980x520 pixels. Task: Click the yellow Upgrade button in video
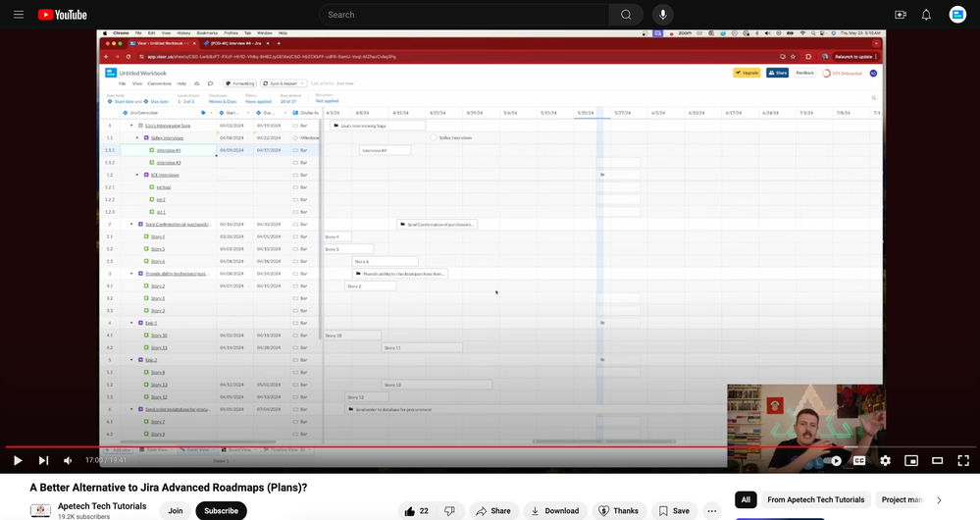point(747,74)
